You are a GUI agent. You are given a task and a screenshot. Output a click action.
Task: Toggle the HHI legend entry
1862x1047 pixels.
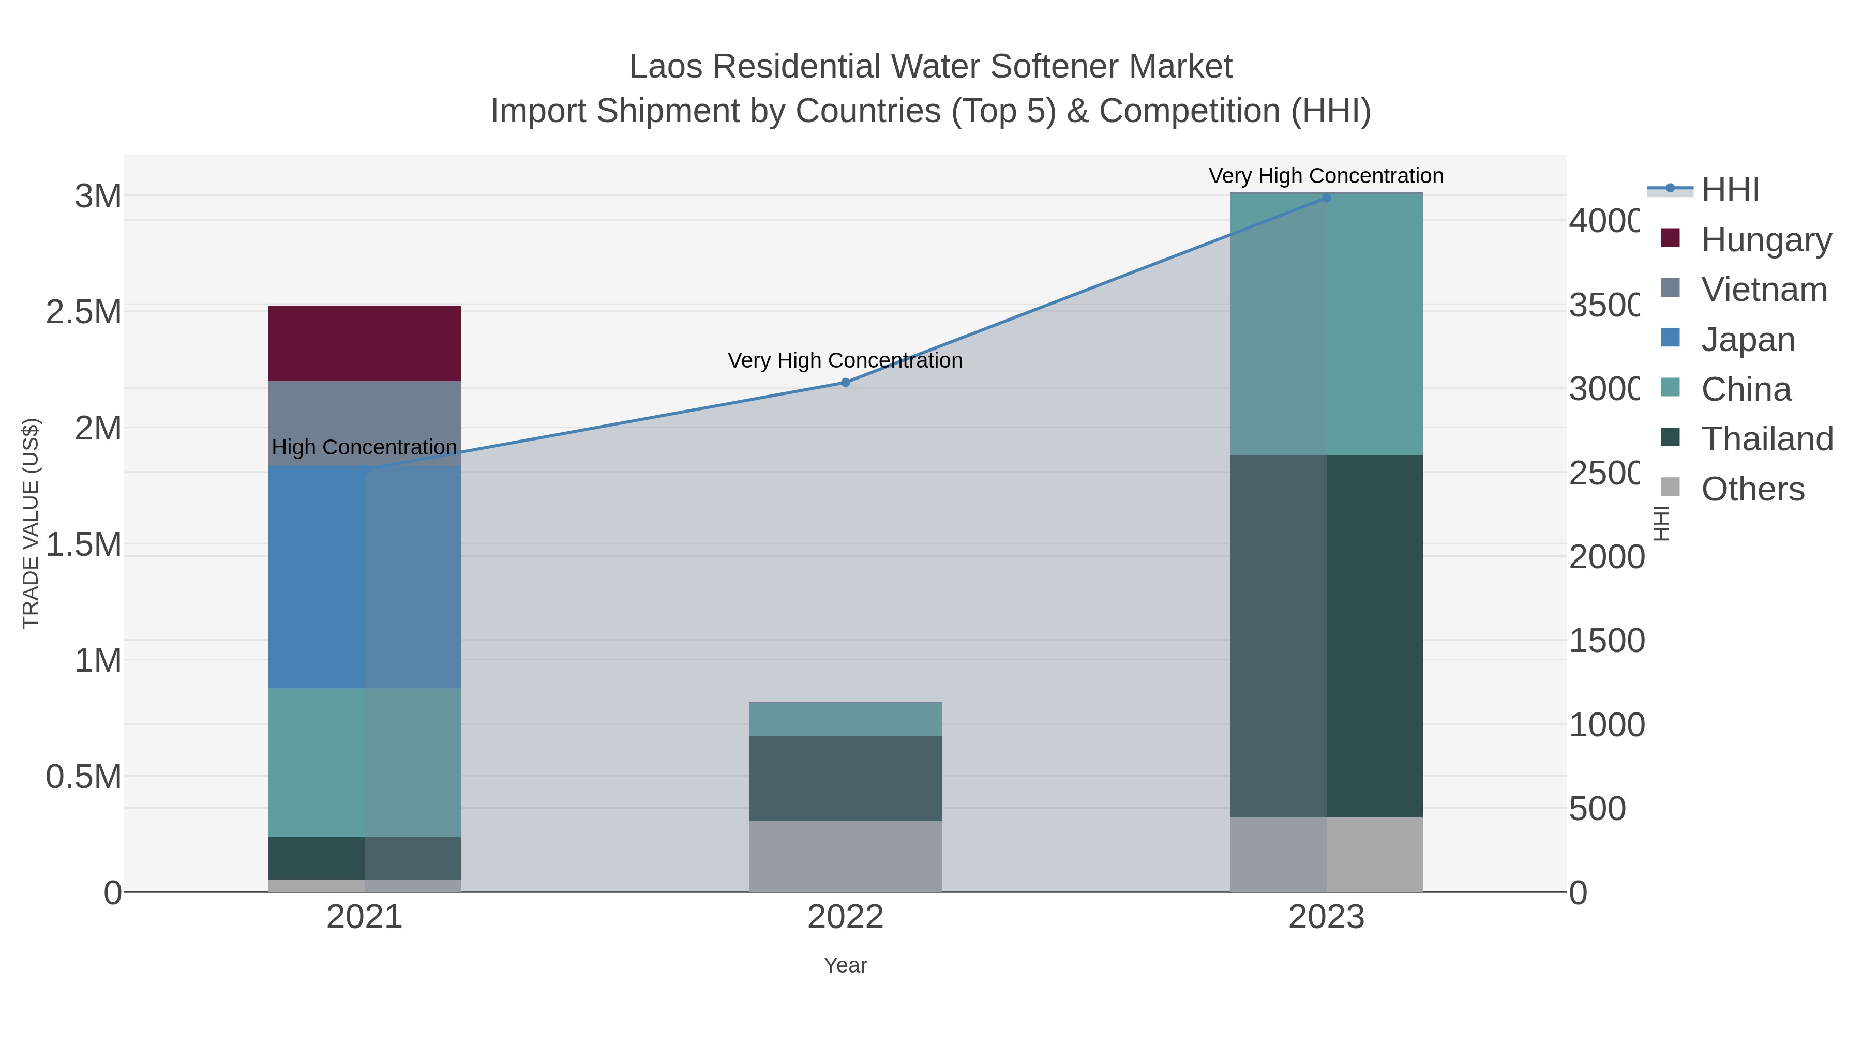pyautogui.click(x=1703, y=190)
